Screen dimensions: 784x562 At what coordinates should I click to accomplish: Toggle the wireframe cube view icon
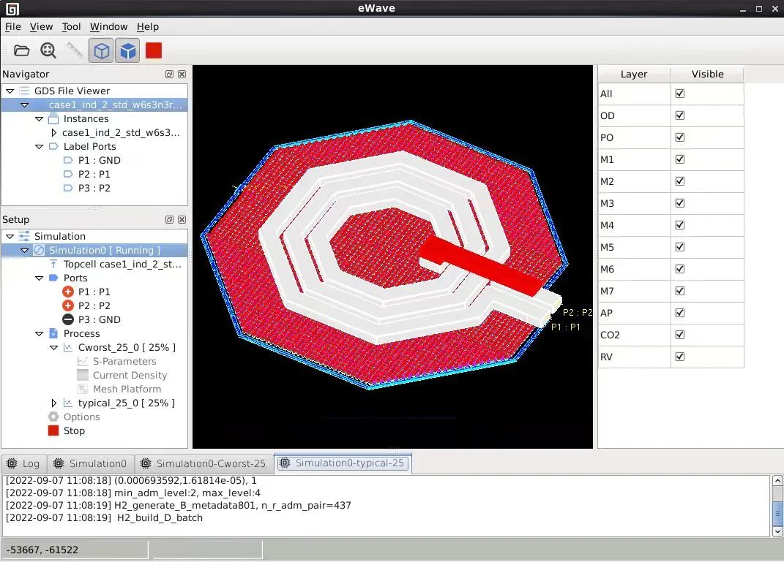(x=102, y=50)
